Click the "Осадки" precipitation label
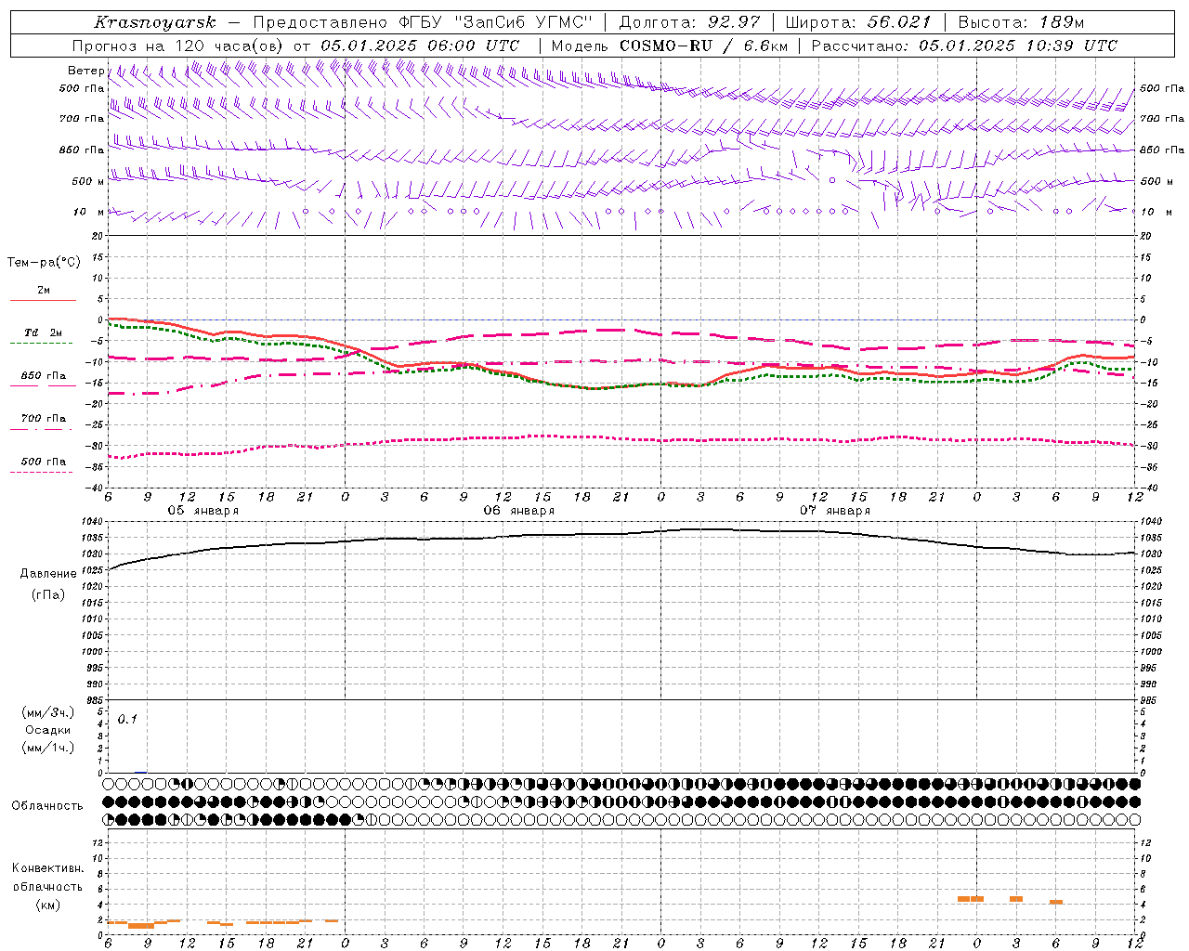Screen dimensions: 1189x951 [48, 730]
